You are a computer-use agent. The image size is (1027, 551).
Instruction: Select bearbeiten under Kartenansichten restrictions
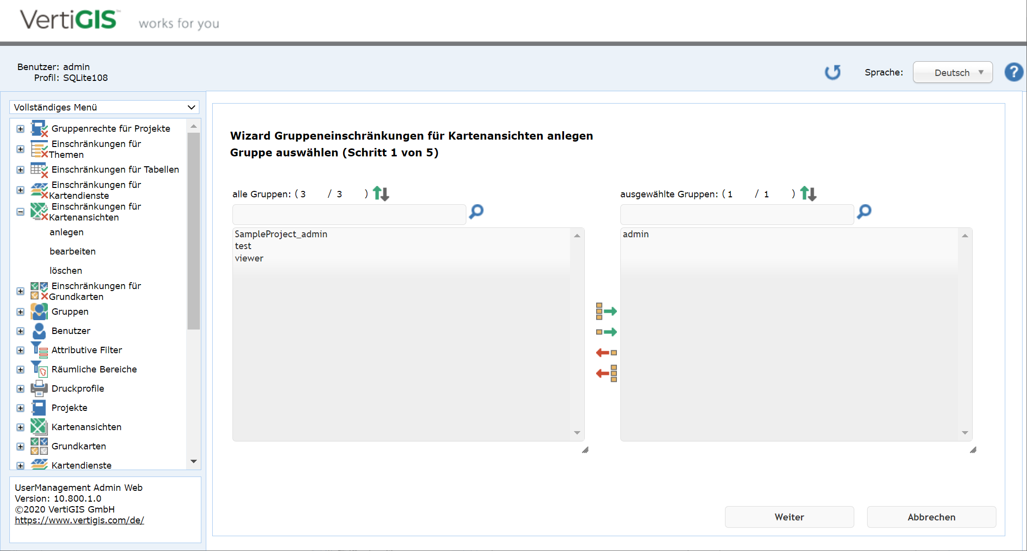pyautogui.click(x=73, y=251)
